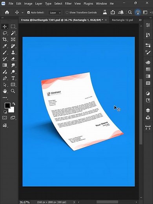Open the Gradients panel icon
Screen dimensions: 153x204
click(148, 76)
